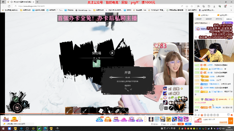The image size is (234, 131).
Task: Open the gold trophy icon below video
Action: 14,119
